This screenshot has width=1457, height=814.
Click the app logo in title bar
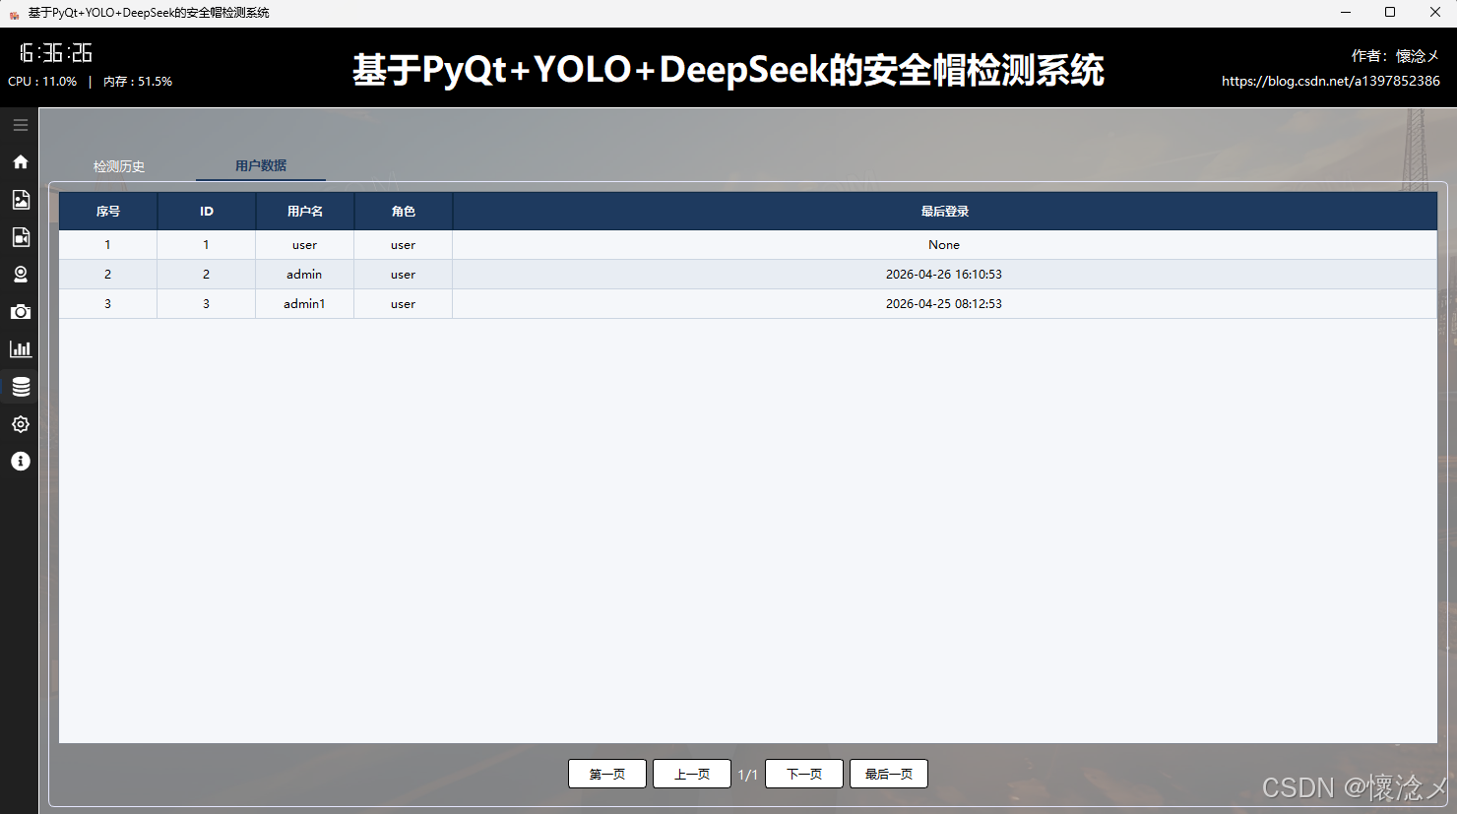[x=14, y=14]
